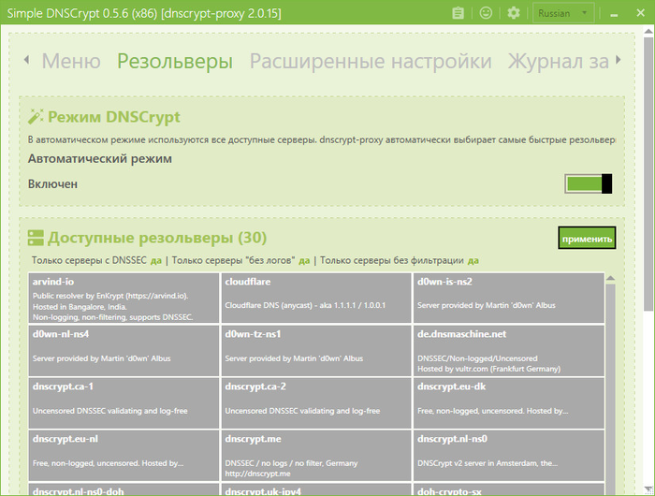The image size is (655, 496).
Task: Select the cloudflare resolver tile
Action: click(x=316, y=298)
